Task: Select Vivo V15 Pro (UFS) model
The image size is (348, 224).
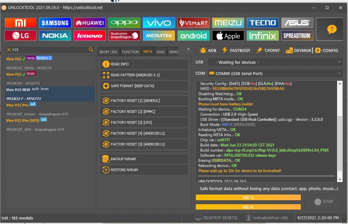Action: [x=50, y=125]
